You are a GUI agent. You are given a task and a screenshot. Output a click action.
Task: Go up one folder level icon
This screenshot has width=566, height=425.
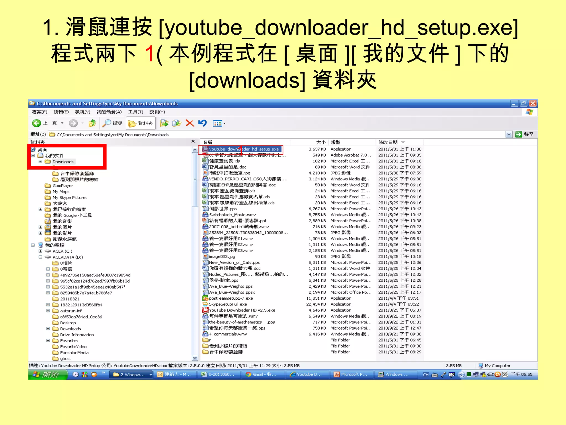92,123
